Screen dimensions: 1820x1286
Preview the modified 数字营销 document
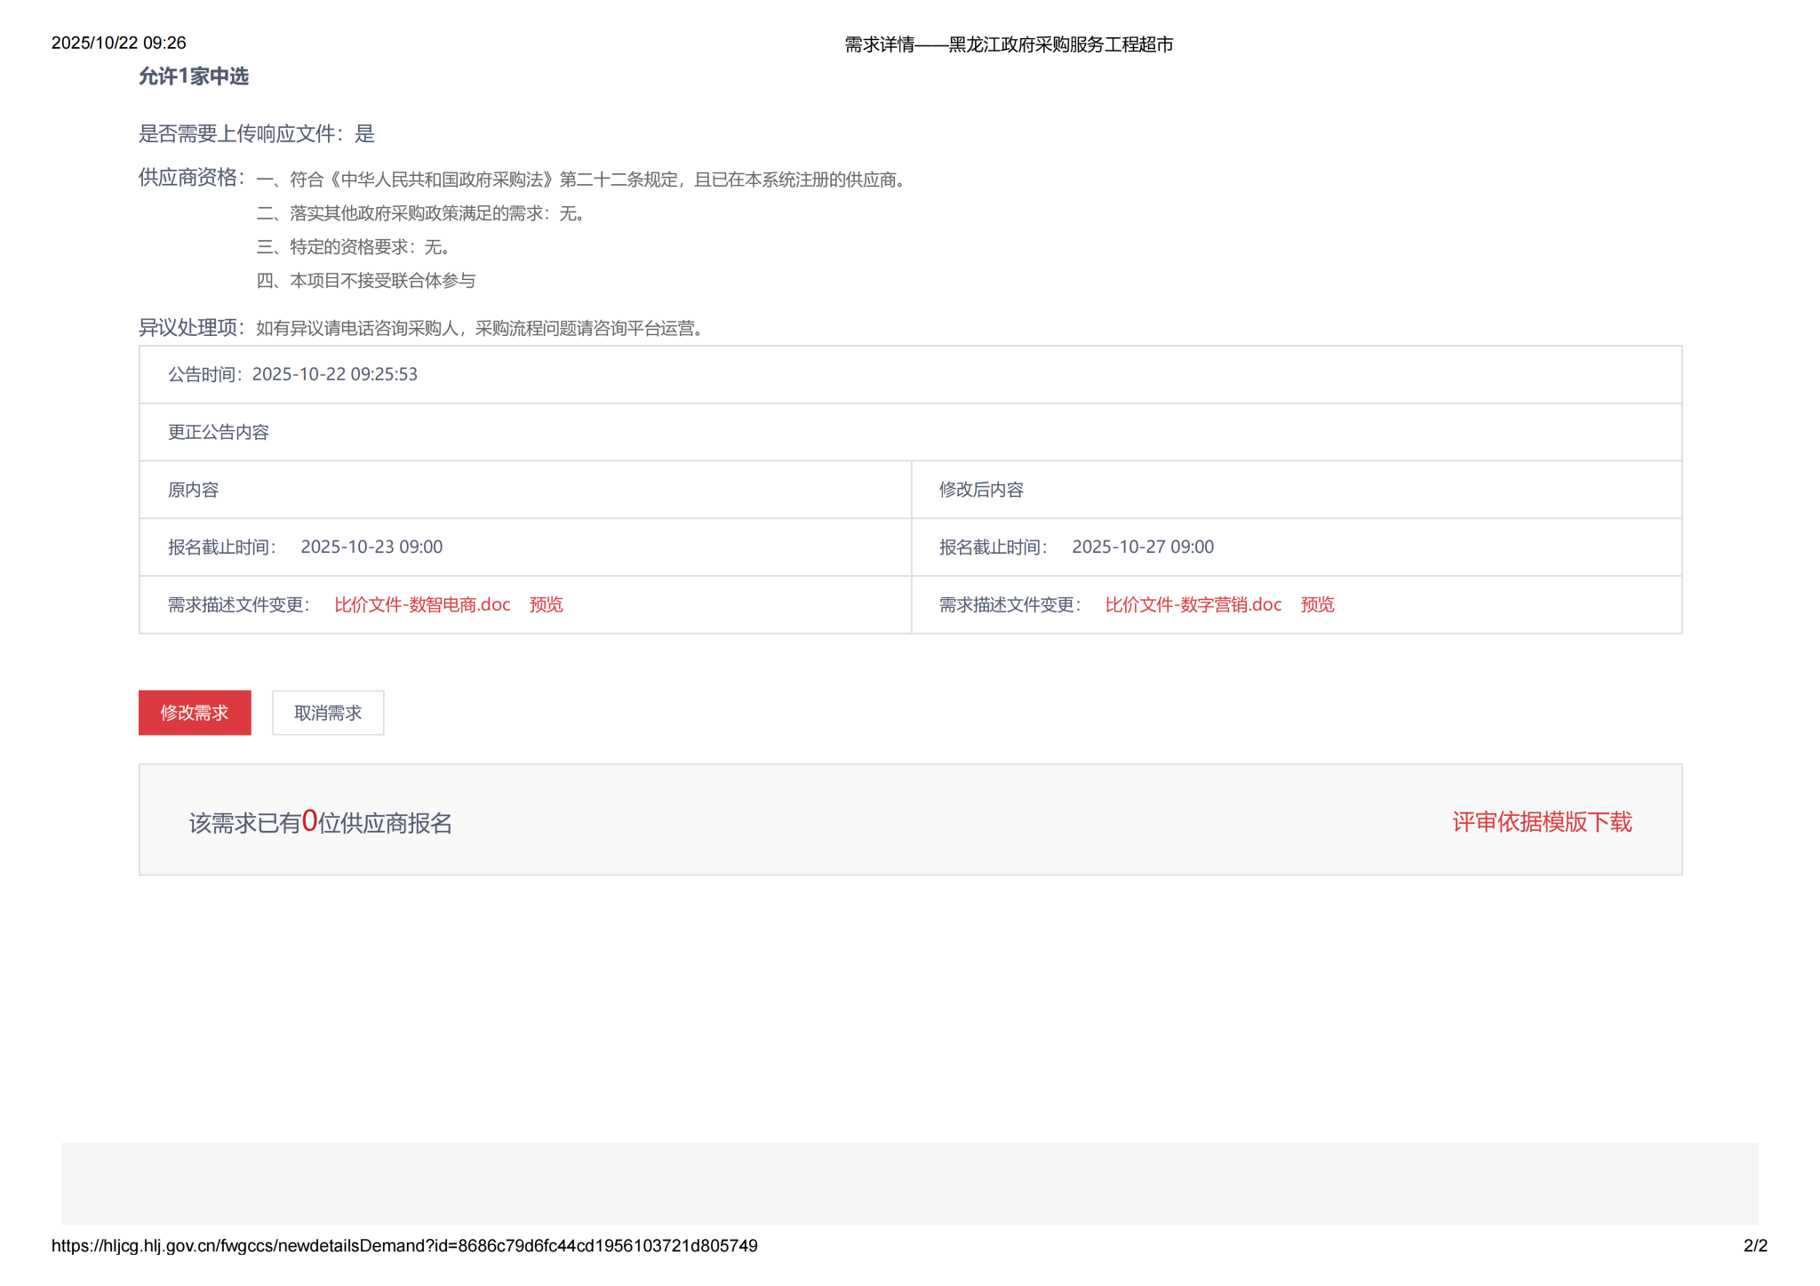click(x=1317, y=604)
